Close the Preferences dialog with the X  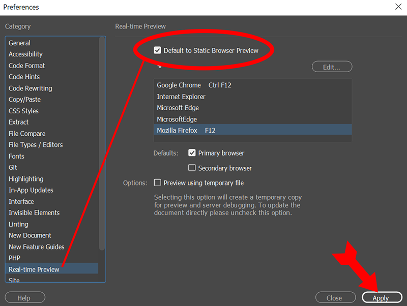tap(398, 7)
